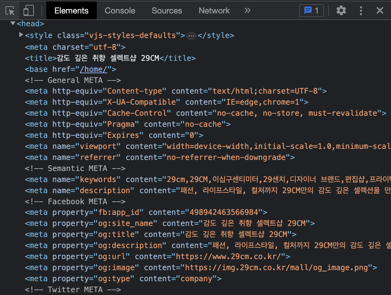Select the Content-type meta row
The height and width of the screenshot is (295, 391).
click(x=176, y=91)
